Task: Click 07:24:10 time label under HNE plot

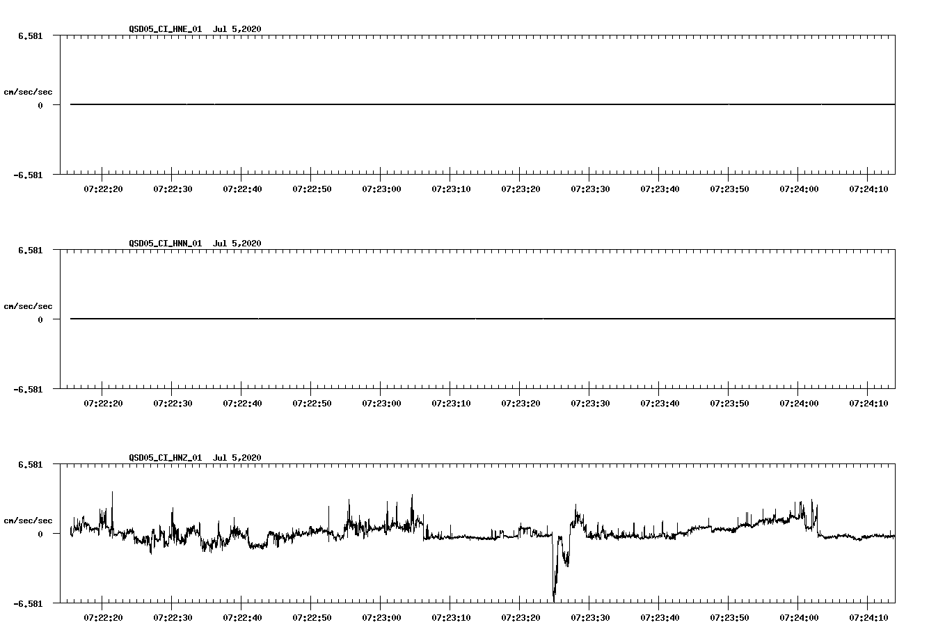Action: pyautogui.click(x=868, y=189)
